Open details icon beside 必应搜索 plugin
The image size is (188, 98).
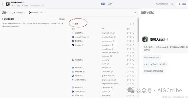82,33
